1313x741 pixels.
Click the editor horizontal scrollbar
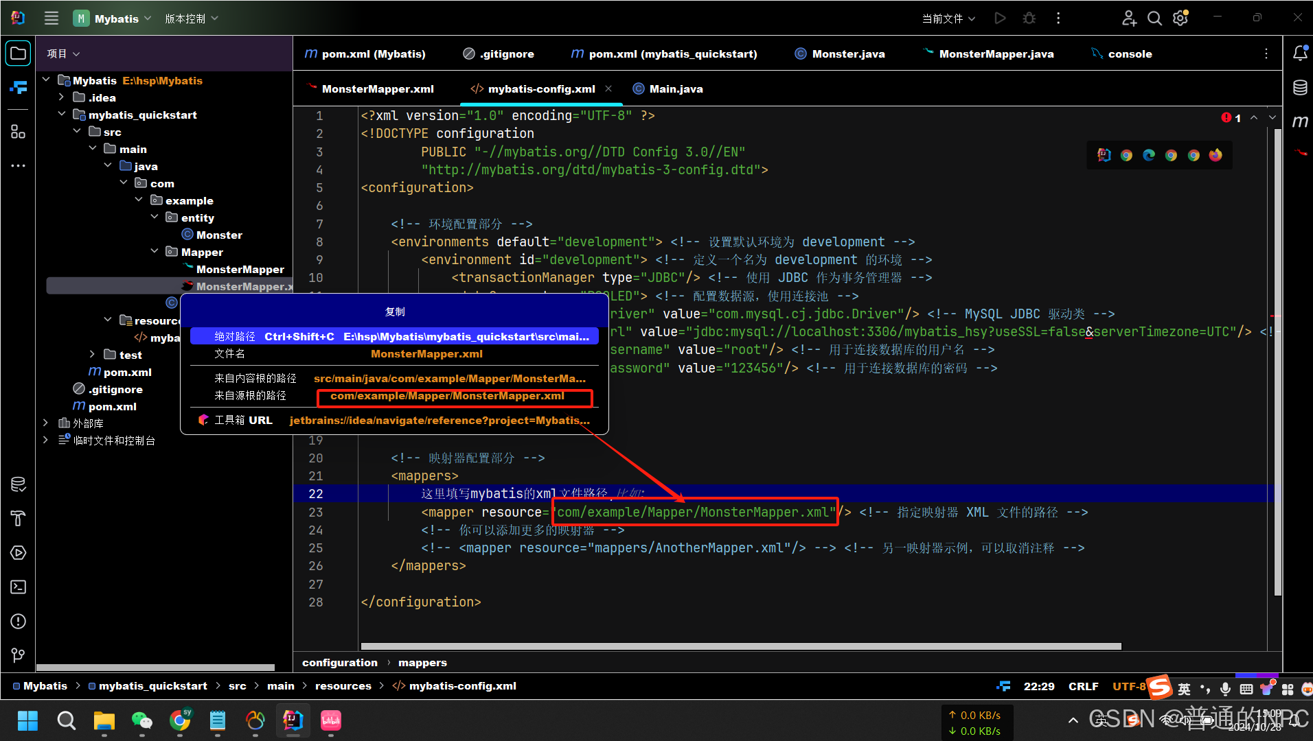[741, 646]
